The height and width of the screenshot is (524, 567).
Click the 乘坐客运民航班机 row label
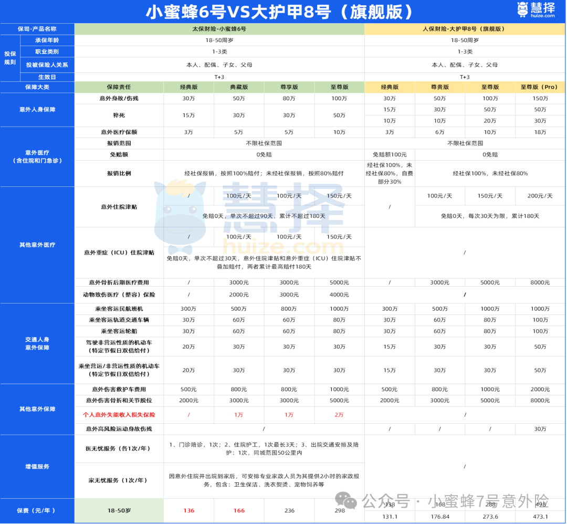tap(119, 309)
